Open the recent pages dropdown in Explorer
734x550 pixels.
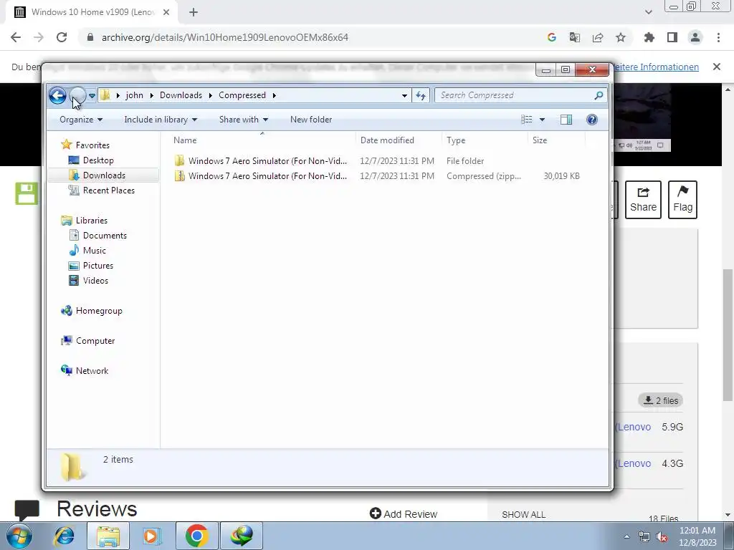pyautogui.click(x=92, y=96)
